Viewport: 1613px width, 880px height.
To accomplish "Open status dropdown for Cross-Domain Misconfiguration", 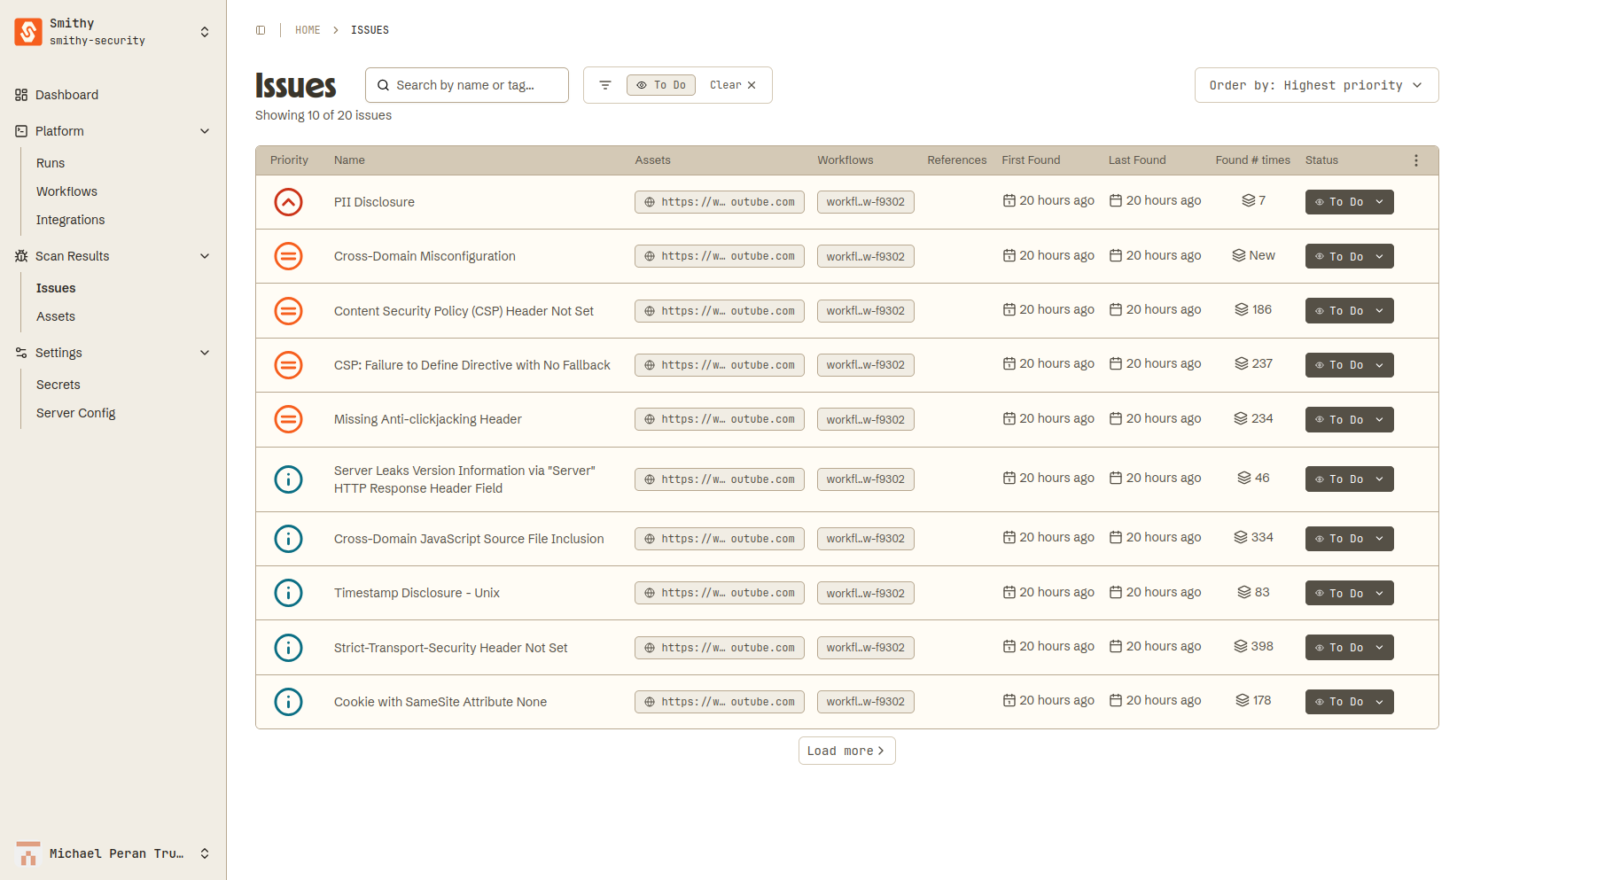I will point(1349,256).
